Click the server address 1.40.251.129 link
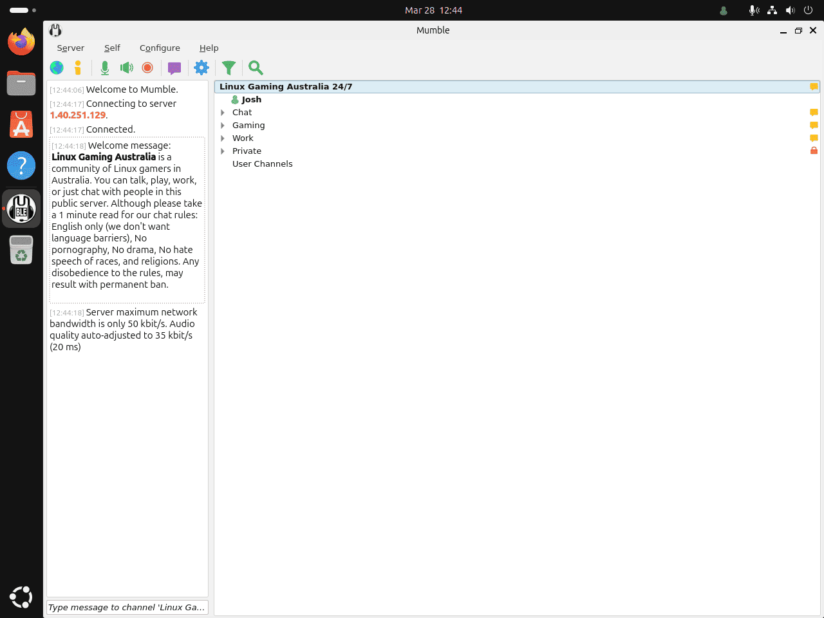This screenshot has width=824, height=618. [78, 115]
